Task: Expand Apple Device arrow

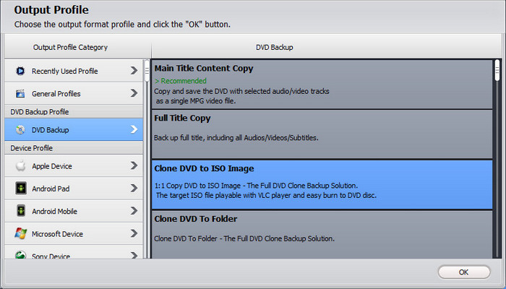Action: pos(134,165)
